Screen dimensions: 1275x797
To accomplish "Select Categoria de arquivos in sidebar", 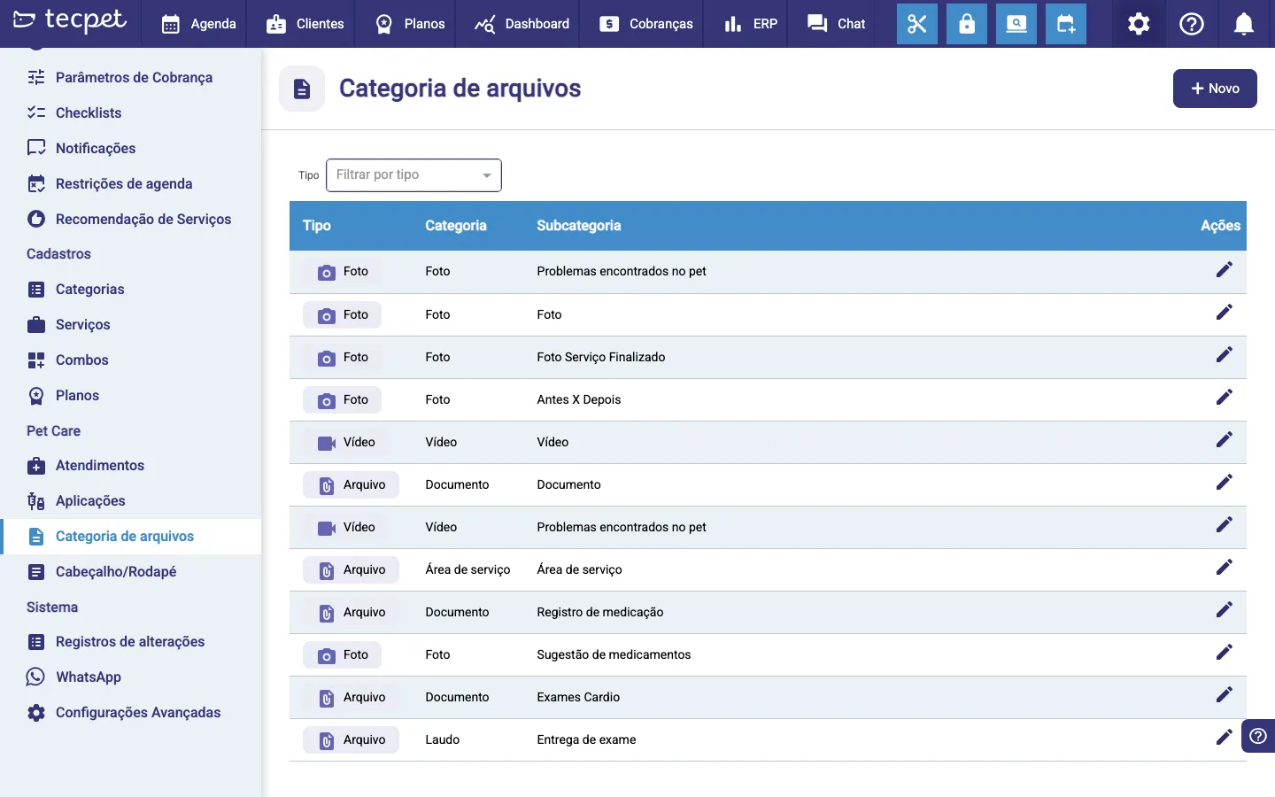I will 131,536.
